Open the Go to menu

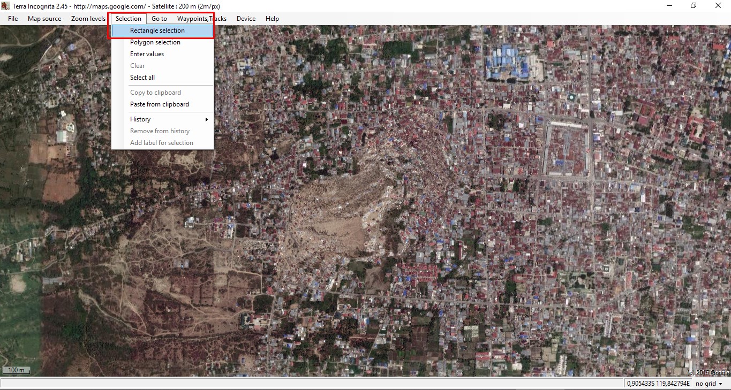tap(159, 19)
